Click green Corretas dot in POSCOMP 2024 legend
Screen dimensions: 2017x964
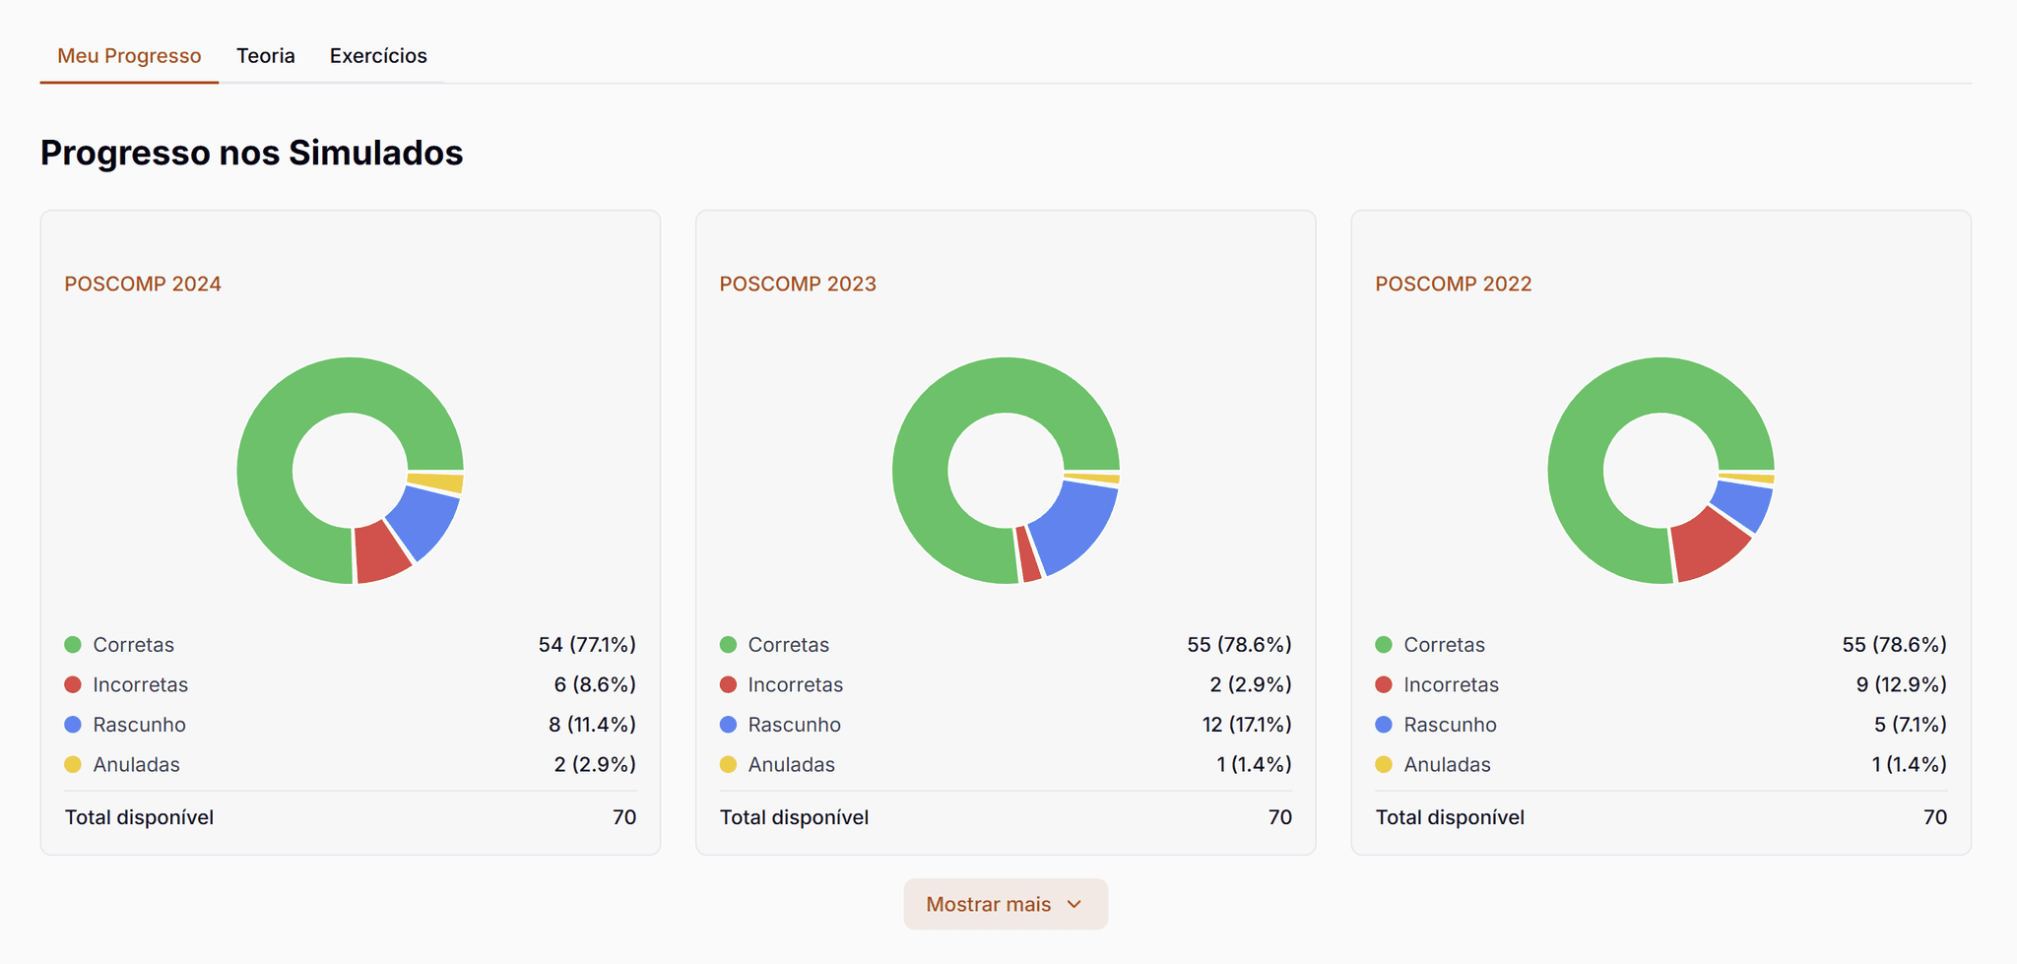click(73, 645)
